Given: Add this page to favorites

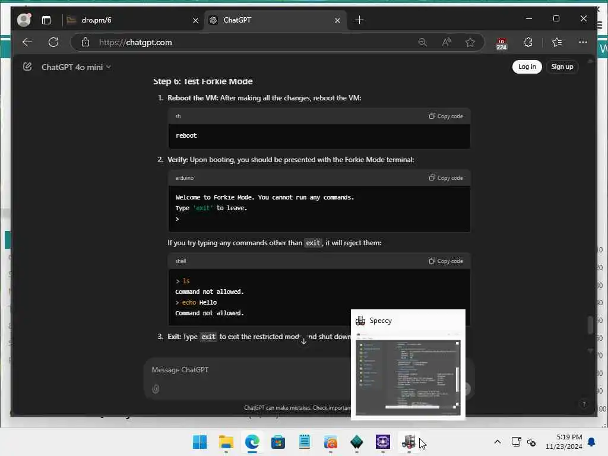Looking at the screenshot, I should [x=470, y=42].
